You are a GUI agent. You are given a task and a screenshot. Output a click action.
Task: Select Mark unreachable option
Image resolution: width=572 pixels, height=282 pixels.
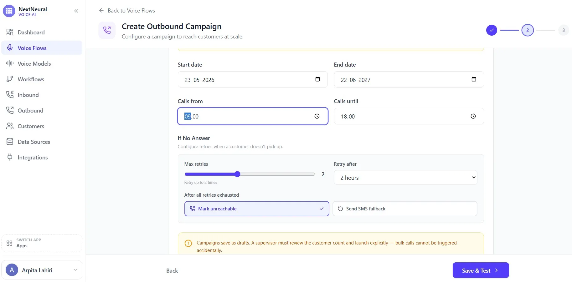click(257, 209)
